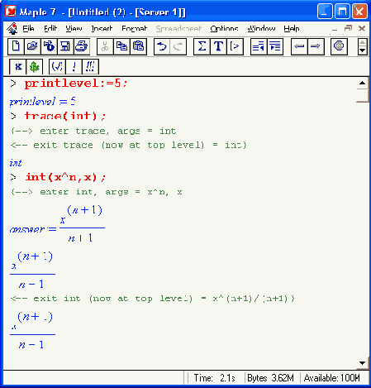The image size is (371, 388).
Task: Click the worksheet scrollbar down arrow
Action: click(363, 363)
